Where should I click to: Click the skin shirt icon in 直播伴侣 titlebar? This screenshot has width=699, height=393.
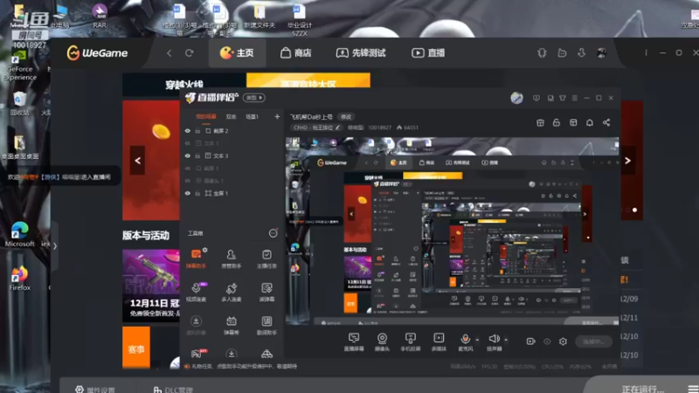563,98
